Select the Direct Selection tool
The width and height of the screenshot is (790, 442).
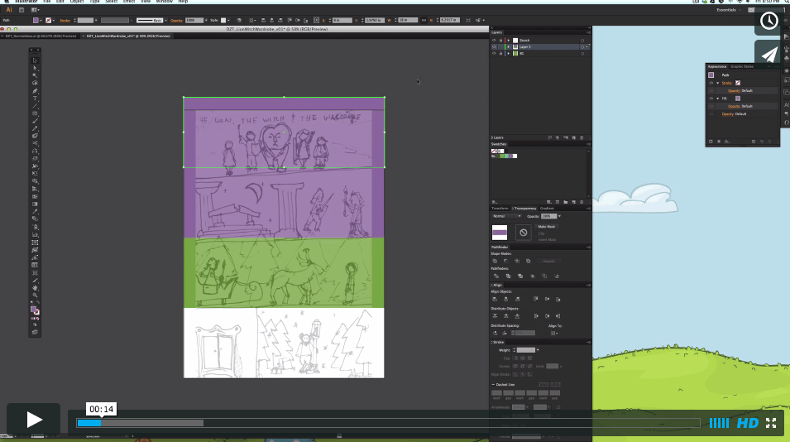pyautogui.click(x=35, y=68)
